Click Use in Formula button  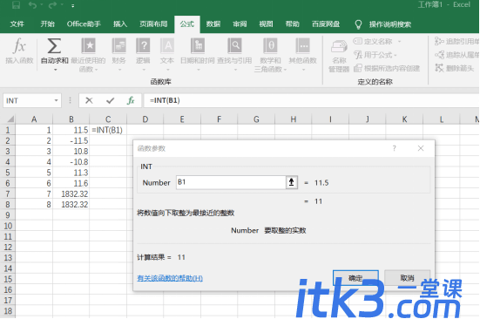375,55
